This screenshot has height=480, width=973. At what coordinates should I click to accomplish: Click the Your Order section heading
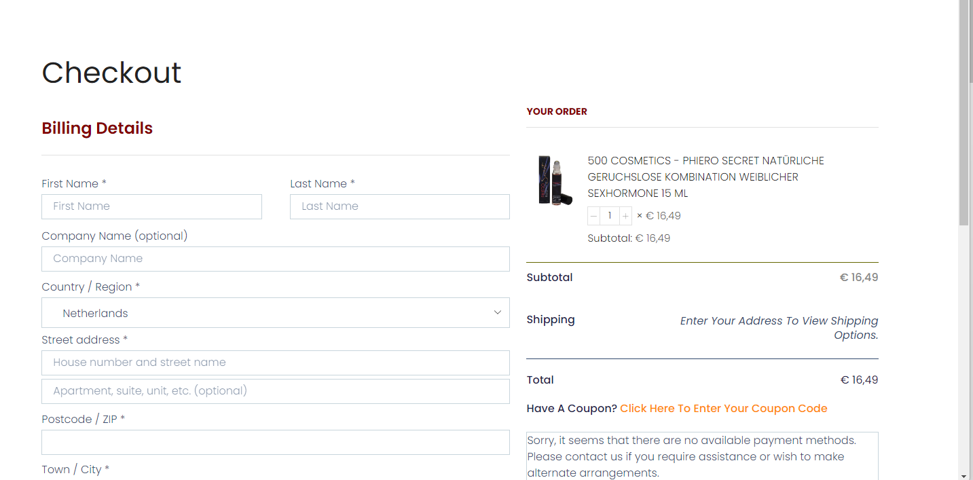(557, 111)
